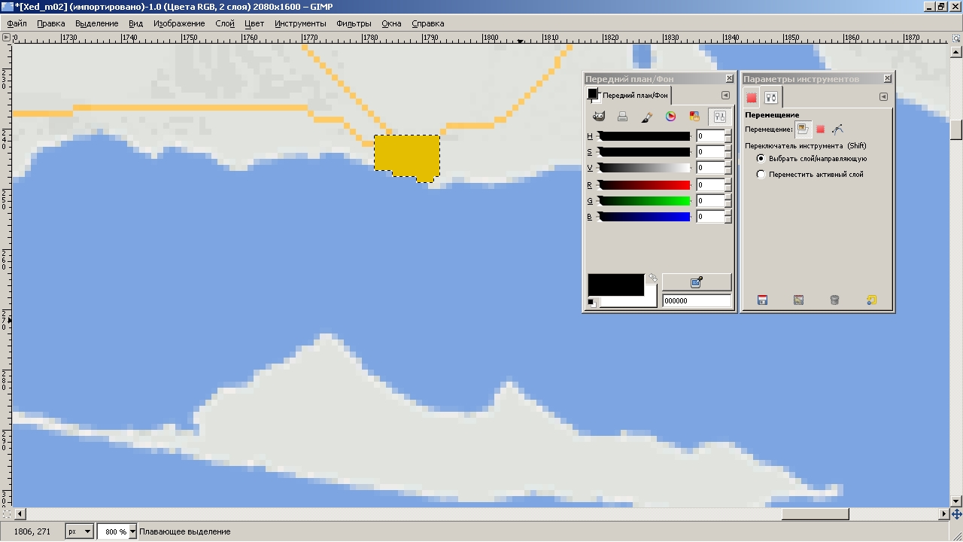Click the color picker eyedropper button
The height and width of the screenshot is (542, 963).
(697, 282)
